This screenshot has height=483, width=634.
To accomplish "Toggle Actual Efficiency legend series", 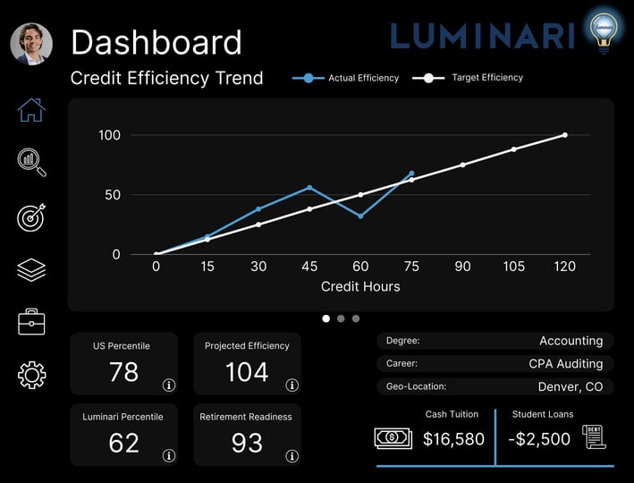I will click(x=346, y=78).
